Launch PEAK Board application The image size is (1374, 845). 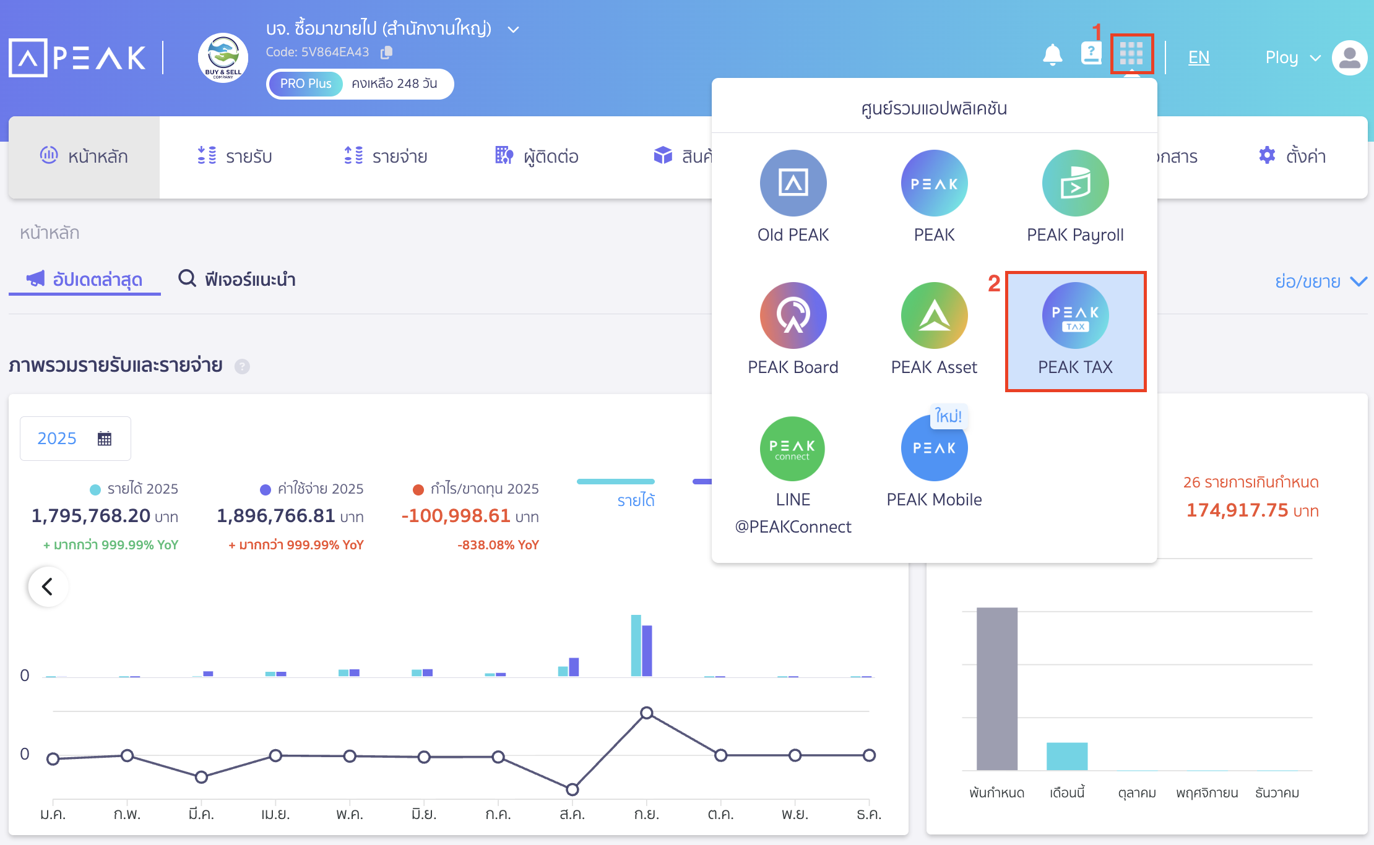(x=793, y=315)
